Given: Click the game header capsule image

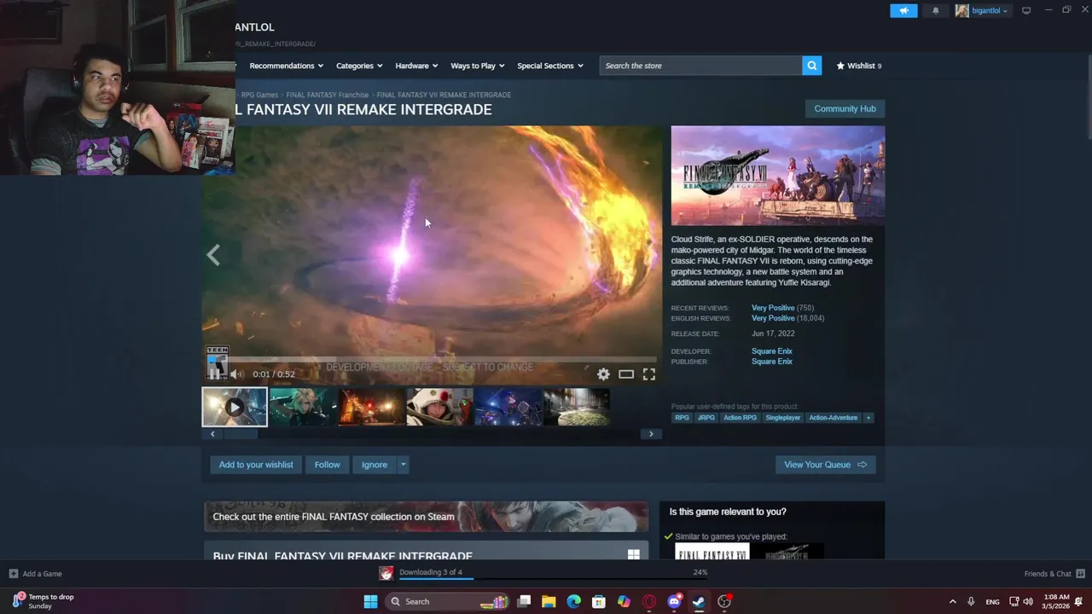Looking at the screenshot, I should click(x=778, y=176).
